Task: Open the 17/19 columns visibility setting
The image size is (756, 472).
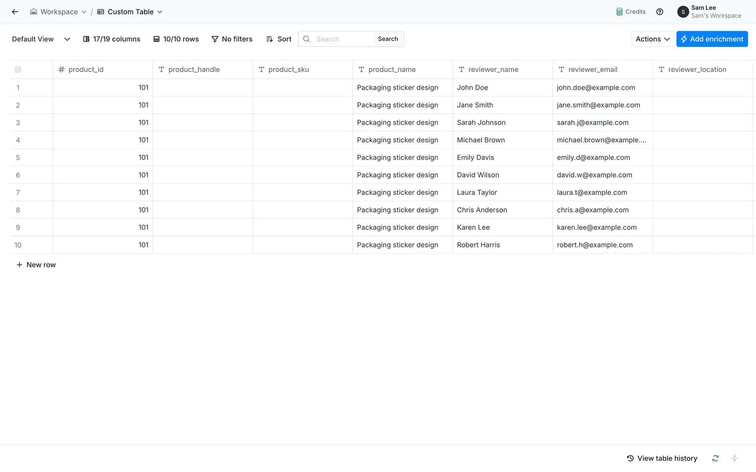Action: coord(111,39)
